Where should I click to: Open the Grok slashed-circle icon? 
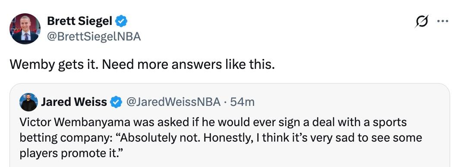421,22
